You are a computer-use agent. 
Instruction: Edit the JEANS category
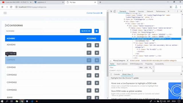tap(89, 98)
